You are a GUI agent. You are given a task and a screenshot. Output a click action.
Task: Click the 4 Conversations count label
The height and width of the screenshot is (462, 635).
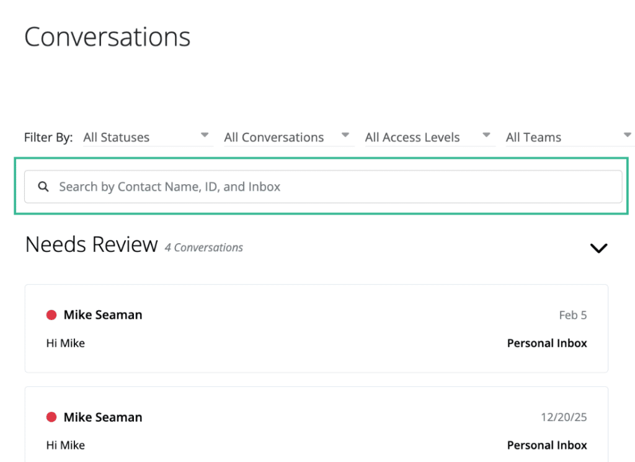point(203,247)
